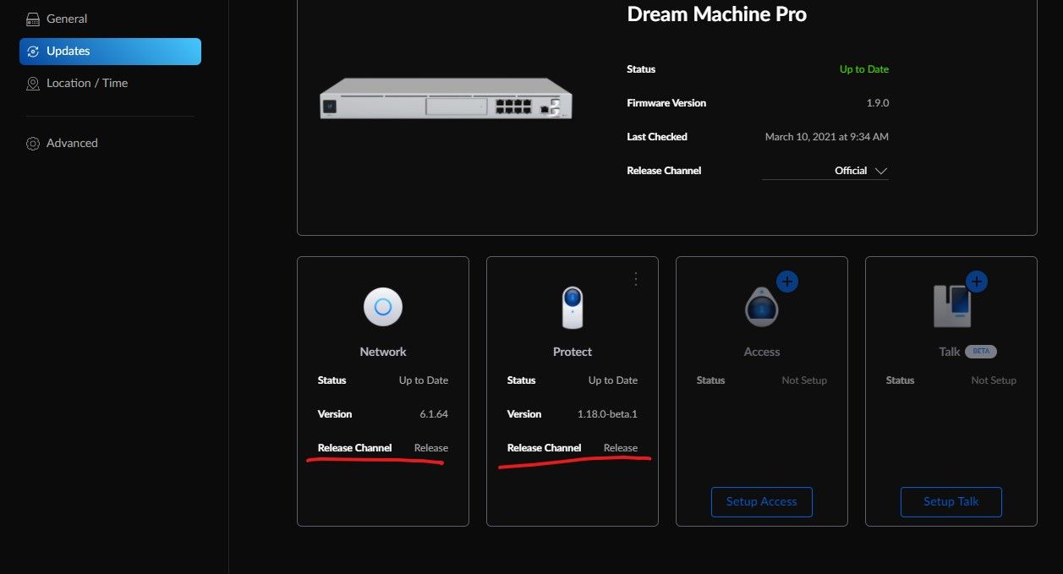Click firmware version 1.9.0

point(876,103)
